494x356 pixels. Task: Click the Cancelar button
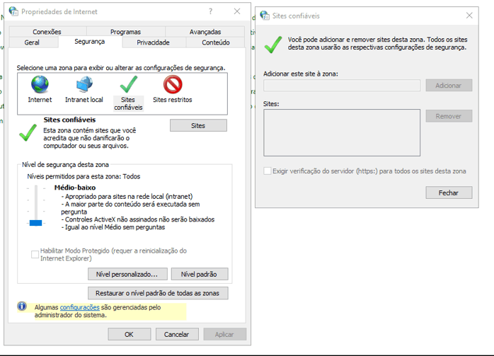coord(177,334)
